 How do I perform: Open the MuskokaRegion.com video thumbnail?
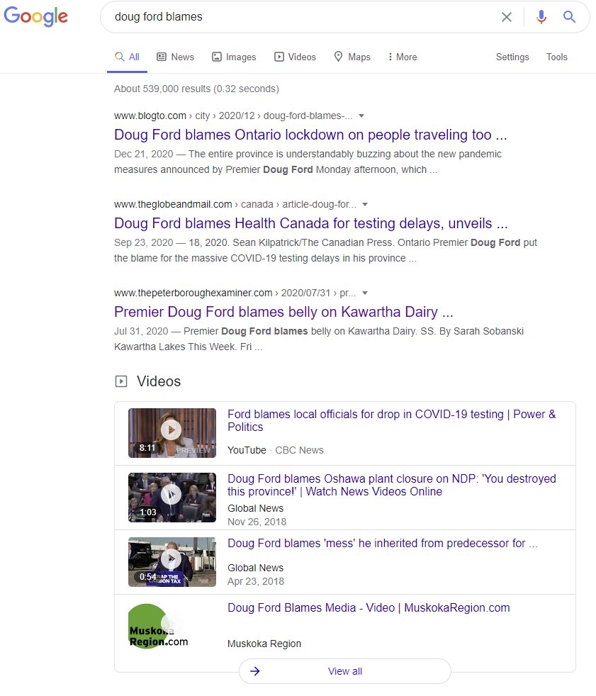(x=159, y=627)
